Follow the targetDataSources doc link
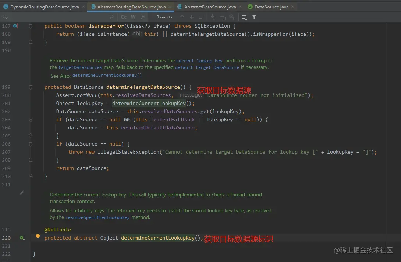The height and width of the screenshot is (262, 401). point(80,67)
